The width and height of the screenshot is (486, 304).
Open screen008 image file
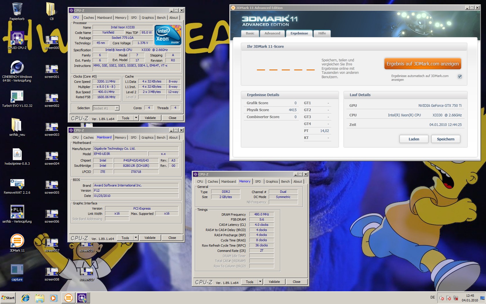52,274
